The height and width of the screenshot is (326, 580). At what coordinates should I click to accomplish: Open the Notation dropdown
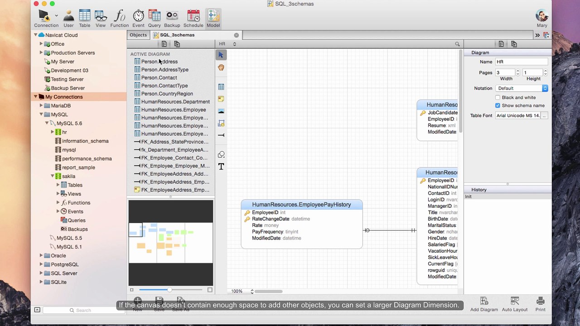coord(522,88)
